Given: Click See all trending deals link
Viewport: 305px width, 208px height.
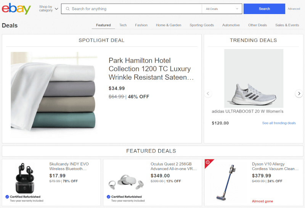Looking at the screenshot, I should tap(279, 123).
